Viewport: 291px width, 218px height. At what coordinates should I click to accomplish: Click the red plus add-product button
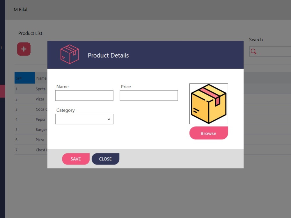click(x=24, y=49)
